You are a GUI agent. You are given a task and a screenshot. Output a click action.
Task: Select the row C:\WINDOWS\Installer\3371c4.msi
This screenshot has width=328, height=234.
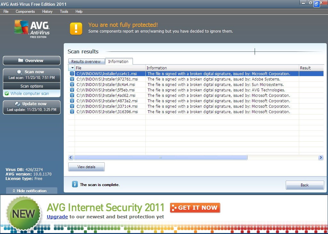196,106
